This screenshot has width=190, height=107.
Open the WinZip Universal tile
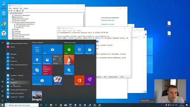click(x=69, y=70)
